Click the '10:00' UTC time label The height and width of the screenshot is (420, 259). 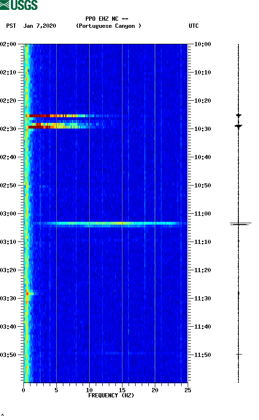(x=203, y=44)
